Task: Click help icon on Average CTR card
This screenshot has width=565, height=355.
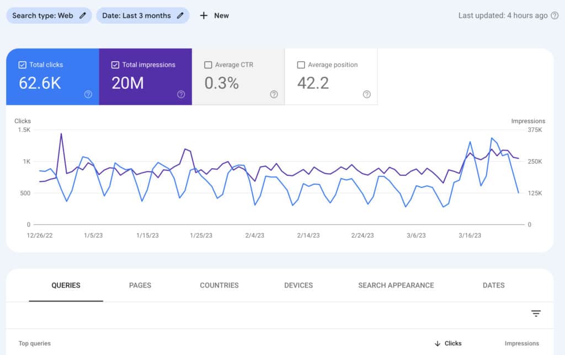Action: [274, 94]
